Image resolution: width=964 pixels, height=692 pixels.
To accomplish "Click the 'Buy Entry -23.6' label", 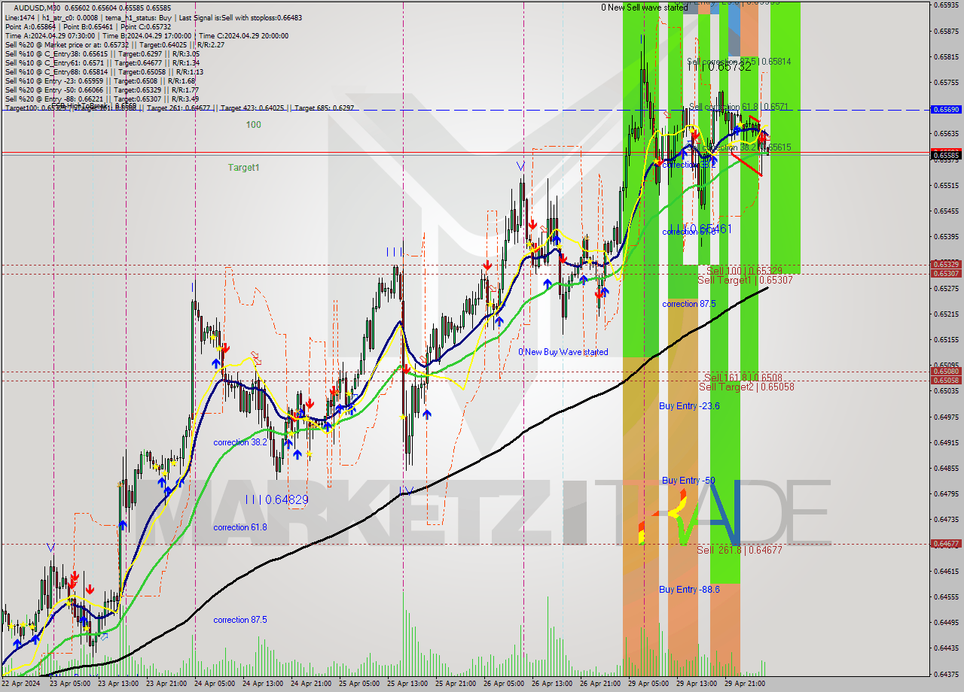I will pyautogui.click(x=689, y=406).
